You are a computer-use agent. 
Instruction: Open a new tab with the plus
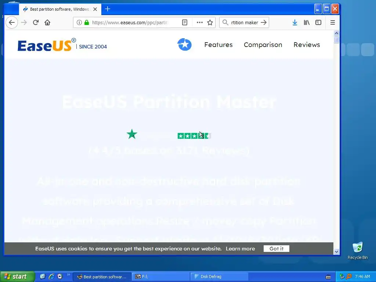coord(108,9)
